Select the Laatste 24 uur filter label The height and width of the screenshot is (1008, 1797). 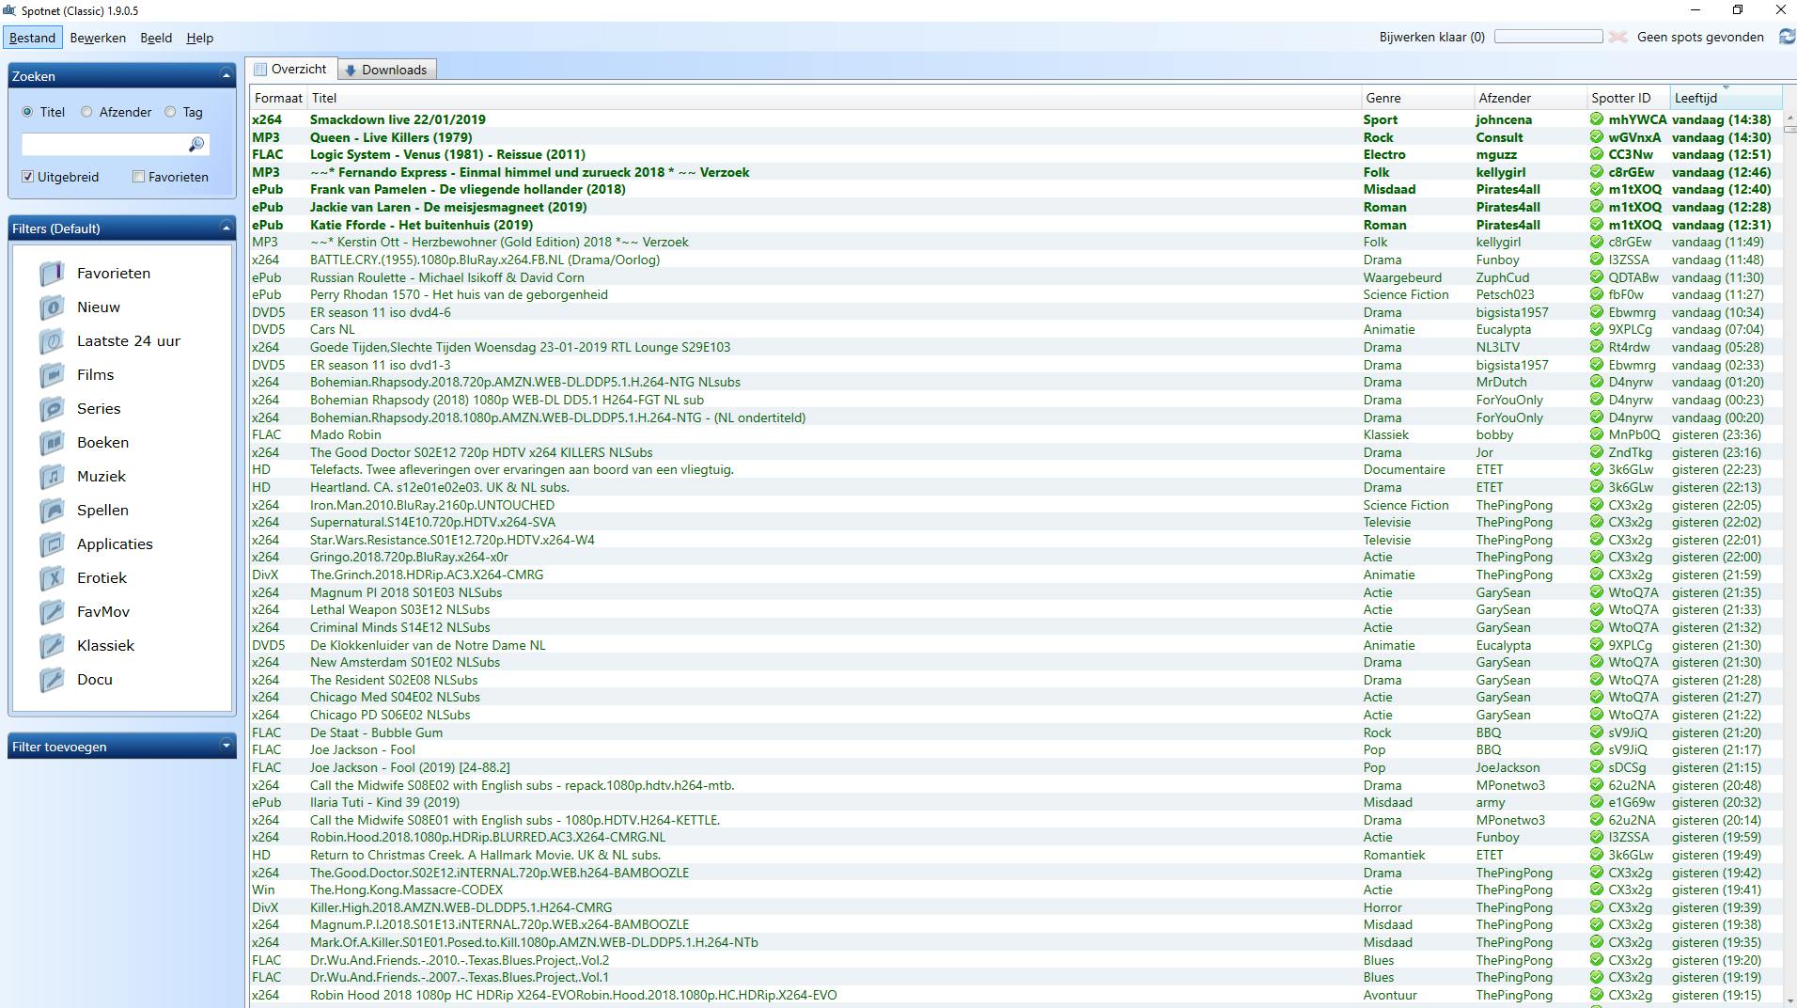(x=129, y=341)
